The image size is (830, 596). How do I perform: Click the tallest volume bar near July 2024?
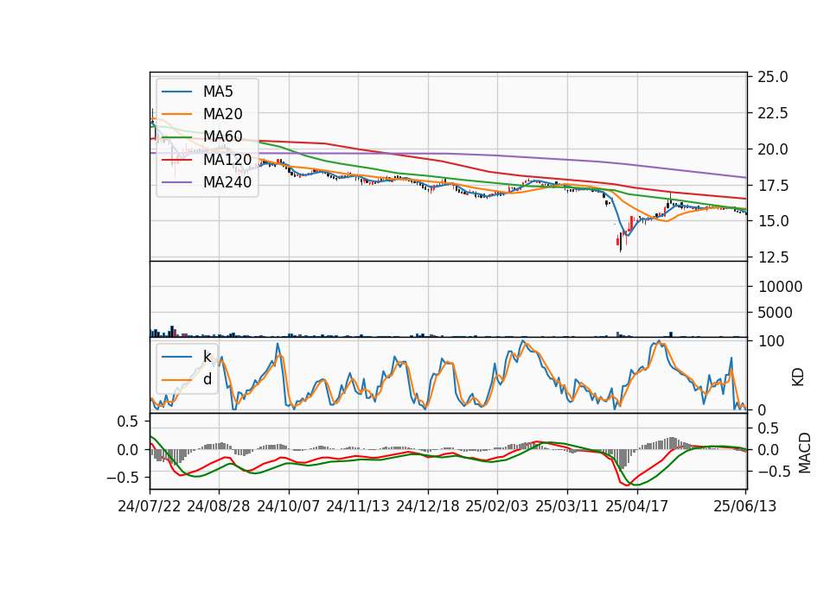(x=172, y=331)
